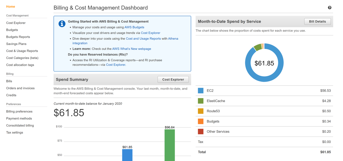Follow the AWS Budgets link
The width and height of the screenshot is (343, 161).
tap(134, 27)
